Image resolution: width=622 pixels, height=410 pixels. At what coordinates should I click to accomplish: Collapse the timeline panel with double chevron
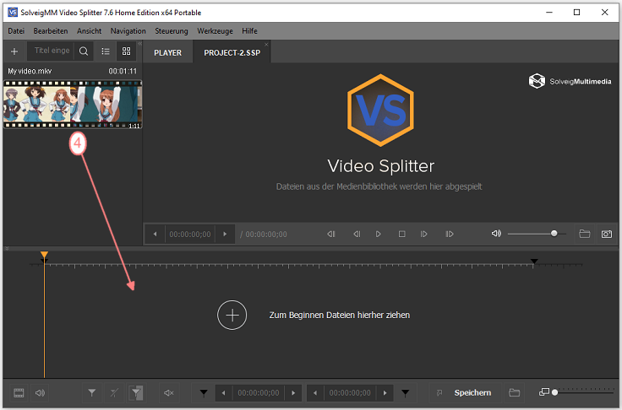click(7, 249)
